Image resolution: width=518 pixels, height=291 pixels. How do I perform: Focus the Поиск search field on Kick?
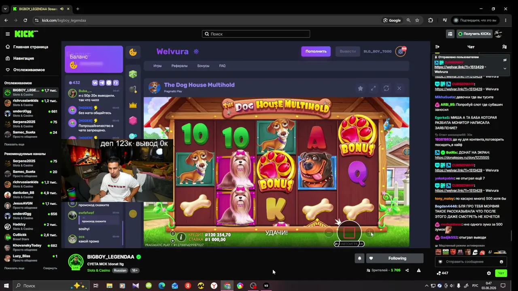click(256, 34)
